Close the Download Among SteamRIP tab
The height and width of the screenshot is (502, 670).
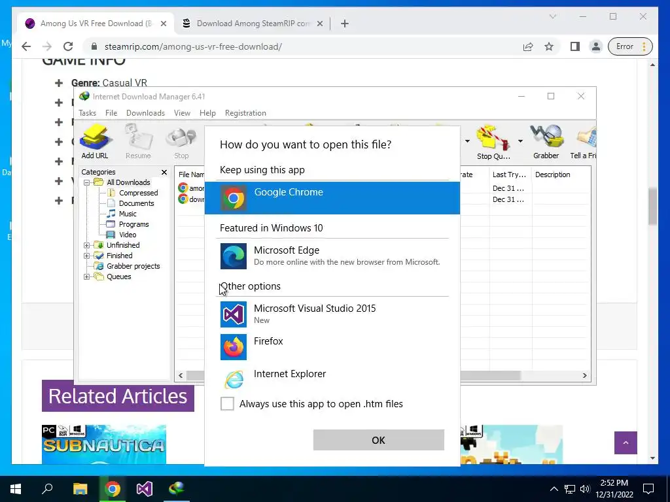[x=319, y=24]
